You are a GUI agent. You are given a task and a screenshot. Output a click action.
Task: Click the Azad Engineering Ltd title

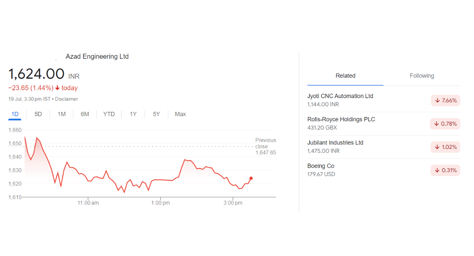97,56
